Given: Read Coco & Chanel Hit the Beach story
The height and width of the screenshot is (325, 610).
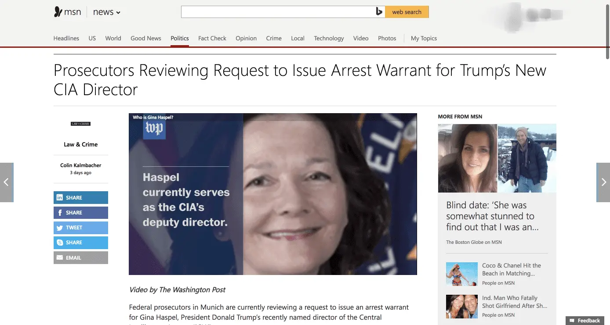Looking at the screenshot, I should pyautogui.click(x=512, y=269).
